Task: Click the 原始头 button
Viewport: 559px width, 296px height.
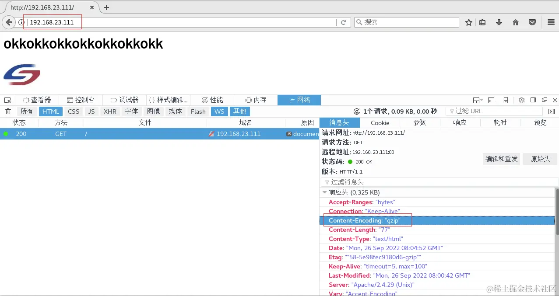Action: (x=540, y=159)
